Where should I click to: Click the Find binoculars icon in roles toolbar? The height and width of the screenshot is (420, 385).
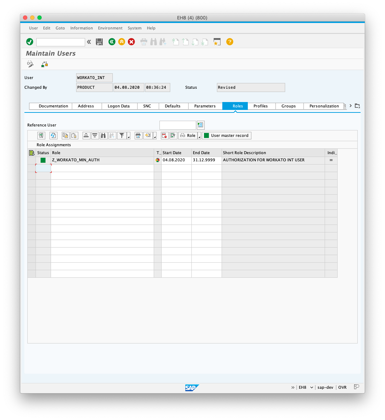pos(104,135)
